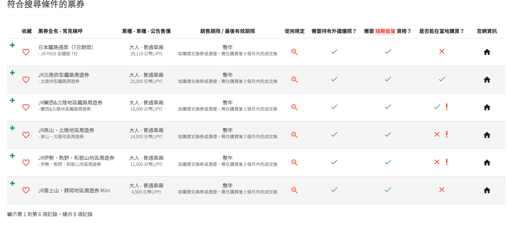Click the red exclamation in JR伊勢、熊野、和歌山地區周遊券 row
This screenshot has width=509, height=228.
447,162
